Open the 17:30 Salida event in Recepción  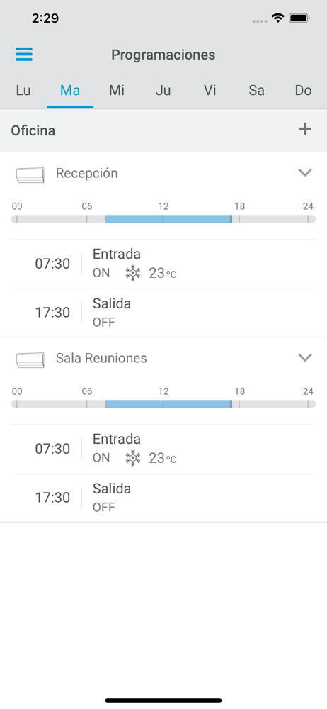(x=163, y=313)
